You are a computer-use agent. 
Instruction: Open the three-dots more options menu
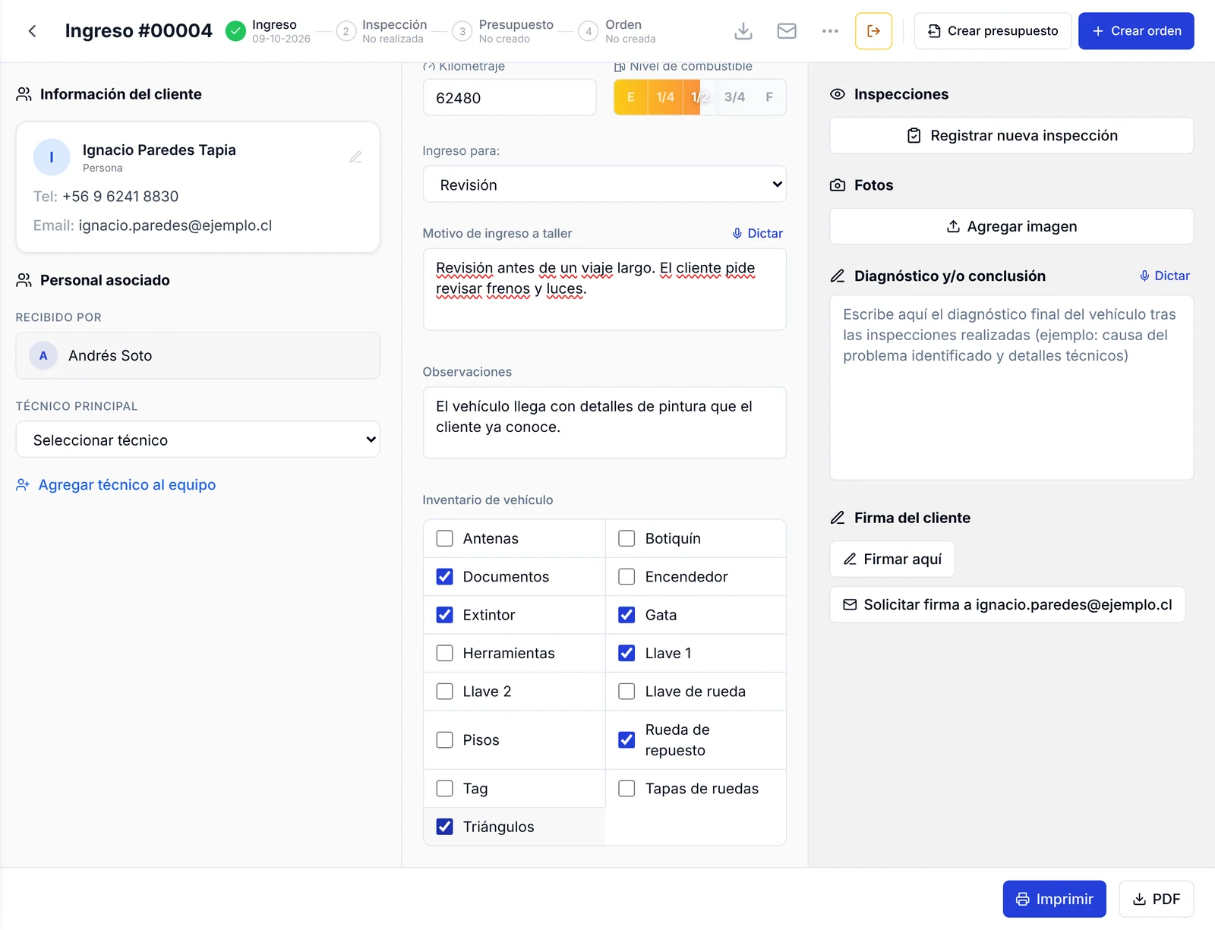click(x=830, y=31)
